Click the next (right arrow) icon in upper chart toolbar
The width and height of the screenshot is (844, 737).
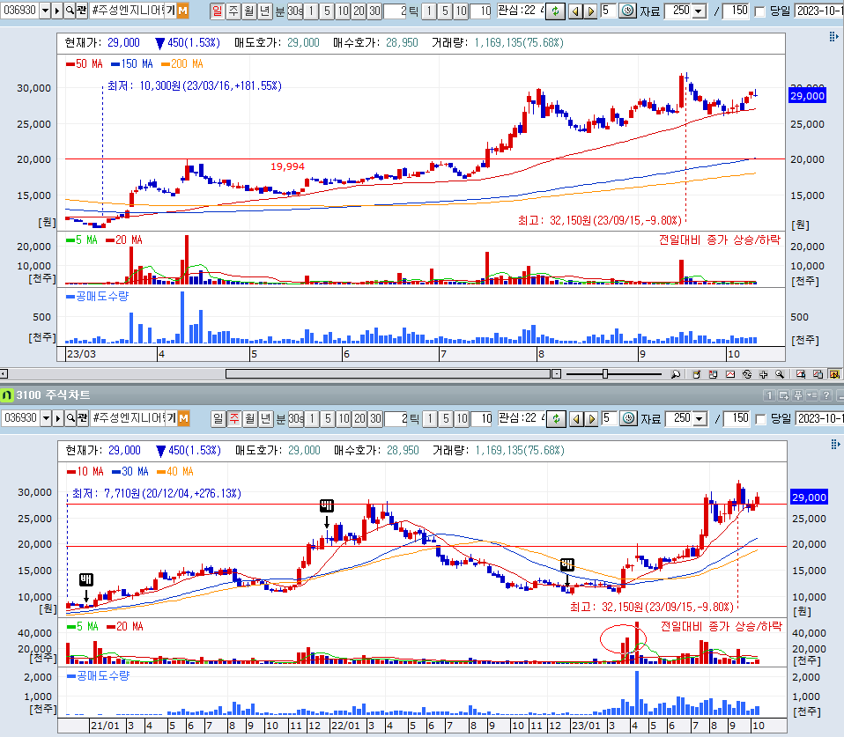(590, 11)
